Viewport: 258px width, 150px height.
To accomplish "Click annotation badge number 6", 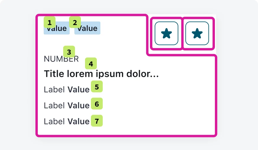I will 97,104.
